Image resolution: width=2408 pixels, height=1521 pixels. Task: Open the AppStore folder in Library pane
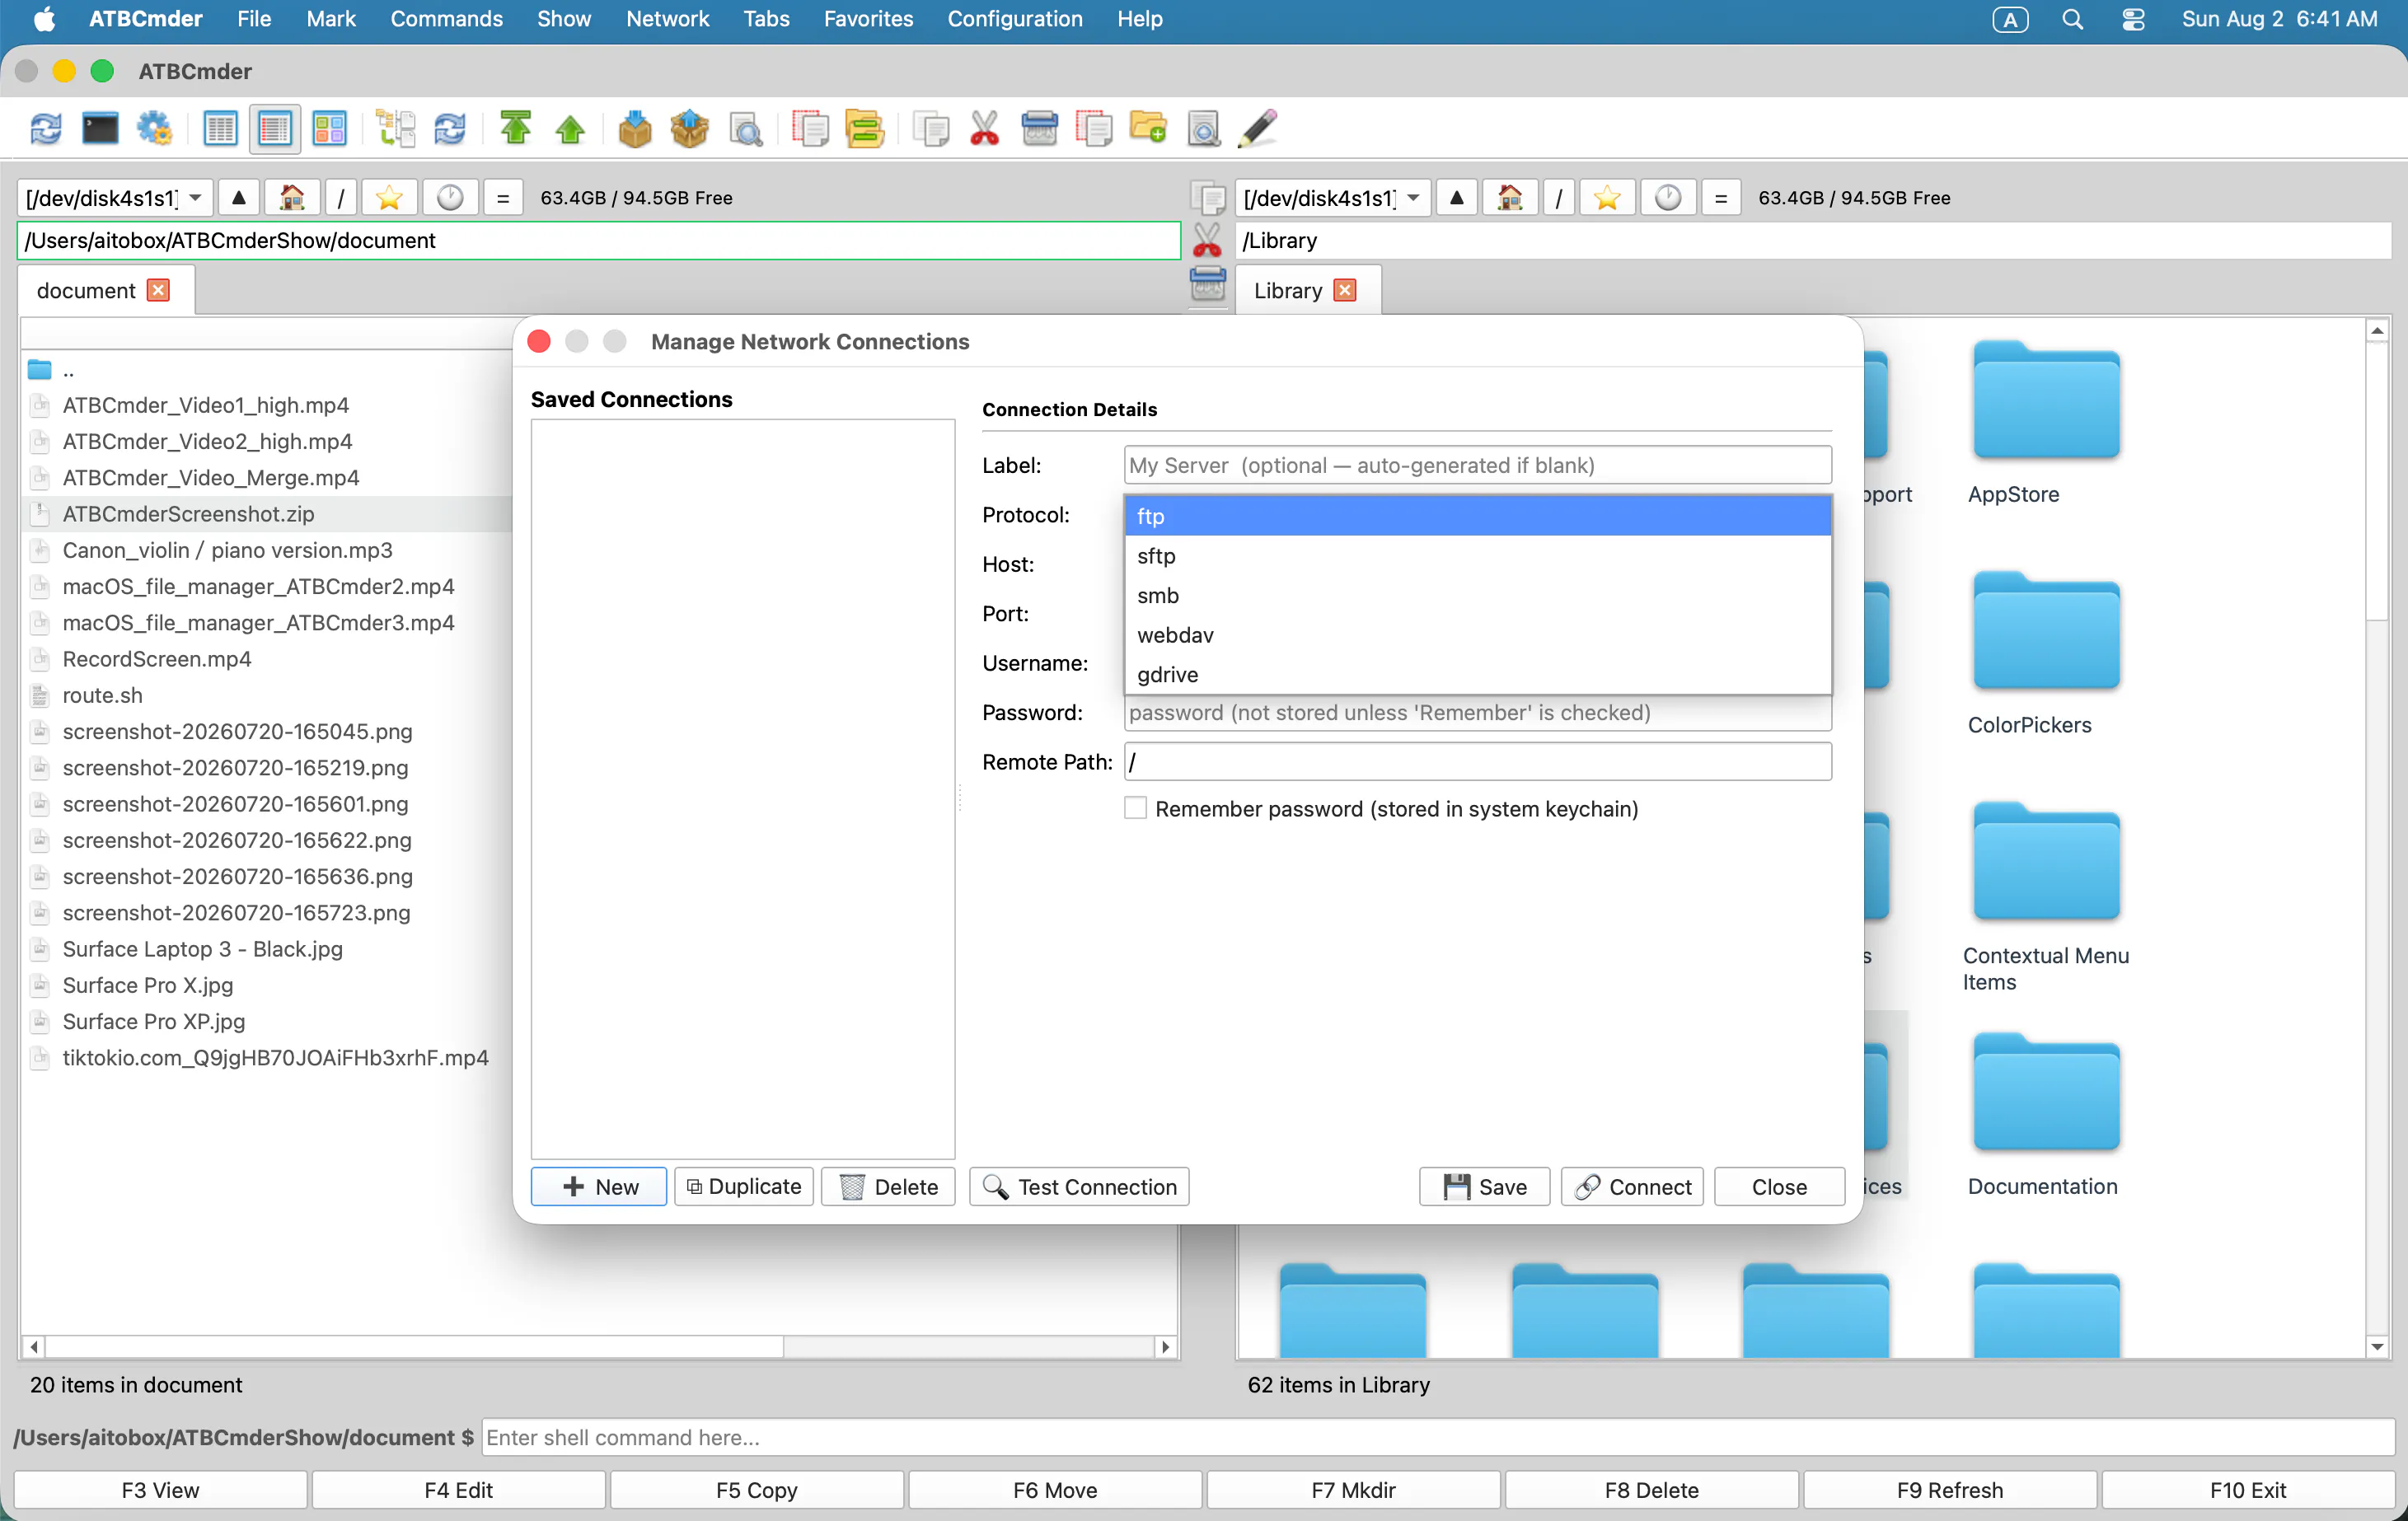(2046, 402)
